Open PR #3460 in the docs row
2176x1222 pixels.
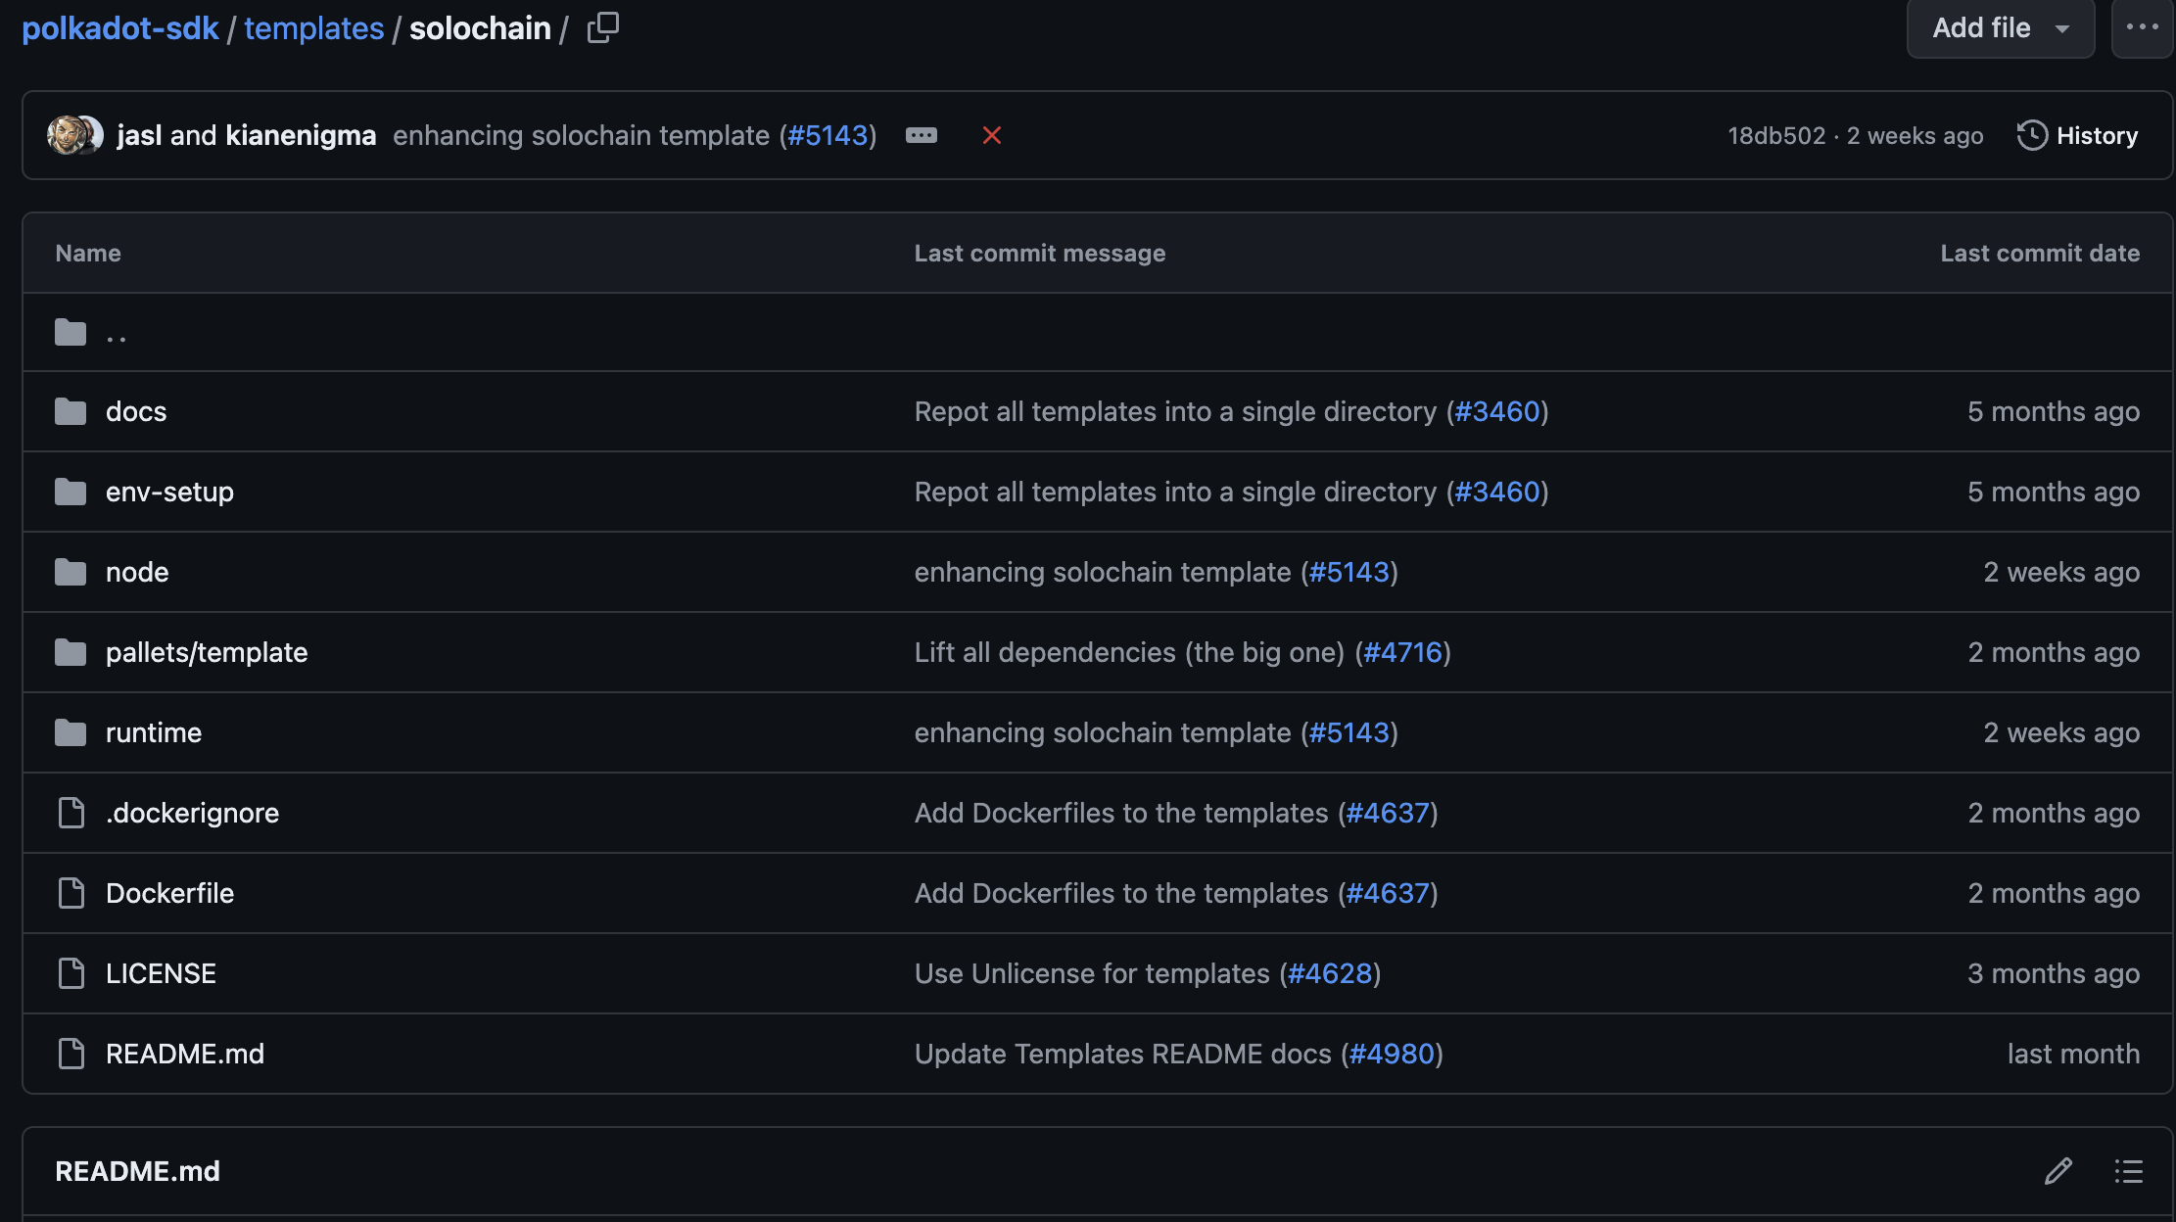click(1497, 411)
